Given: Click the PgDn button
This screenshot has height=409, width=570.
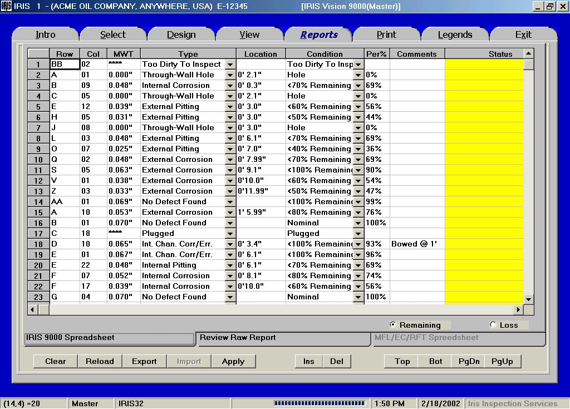Looking at the screenshot, I should coord(469,361).
